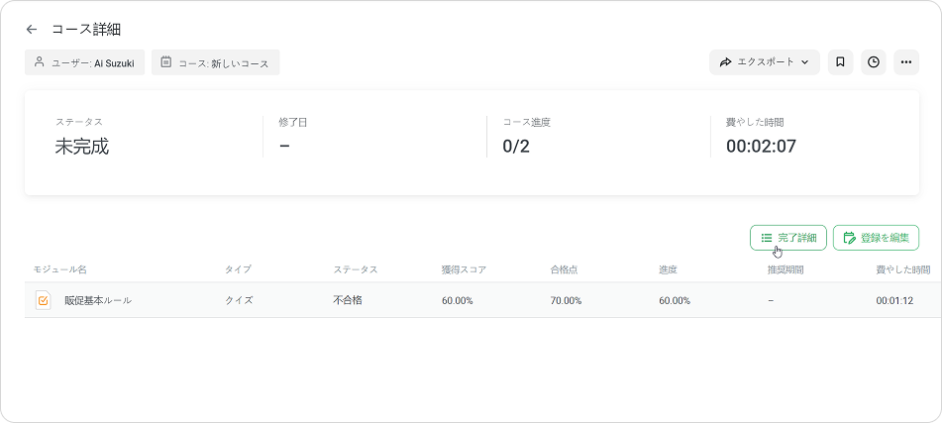
Task: Click the 費やした時間 column header
Action: pyautogui.click(x=902, y=269)
